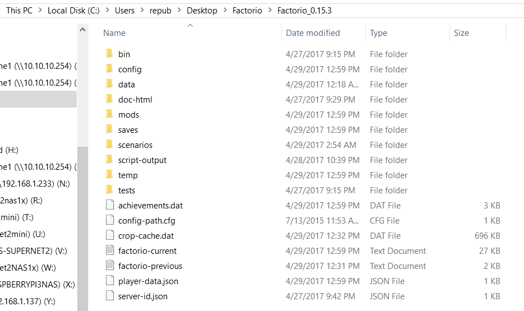Screen dimensions: 524x311
Task: Click the 696 KB size value
Action: click(487, 236)
